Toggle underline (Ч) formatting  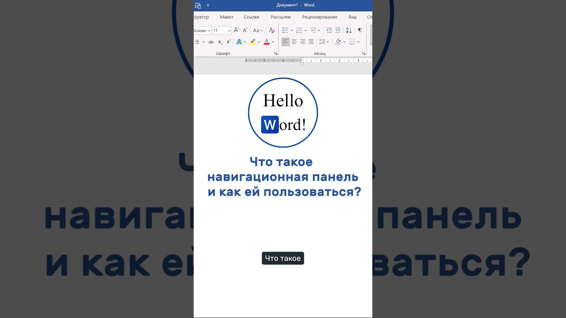coord(197,42)
